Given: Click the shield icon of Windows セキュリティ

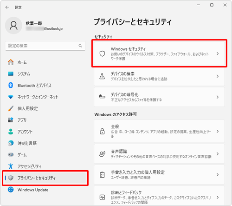Looking at the screenshot, I should 102,53.
